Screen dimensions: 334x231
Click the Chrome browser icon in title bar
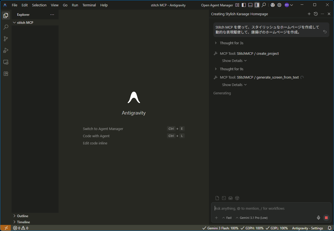click(x=272, y=5)
